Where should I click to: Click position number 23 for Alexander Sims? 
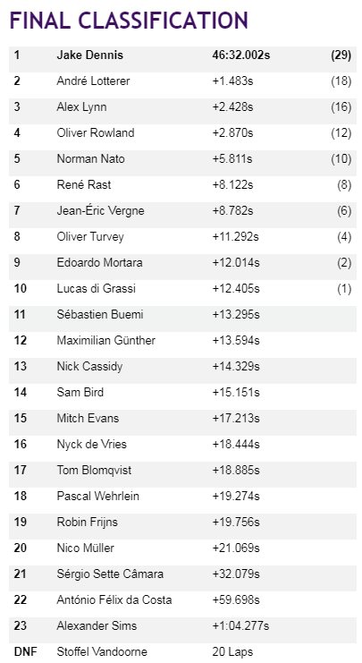pos(20,625)
